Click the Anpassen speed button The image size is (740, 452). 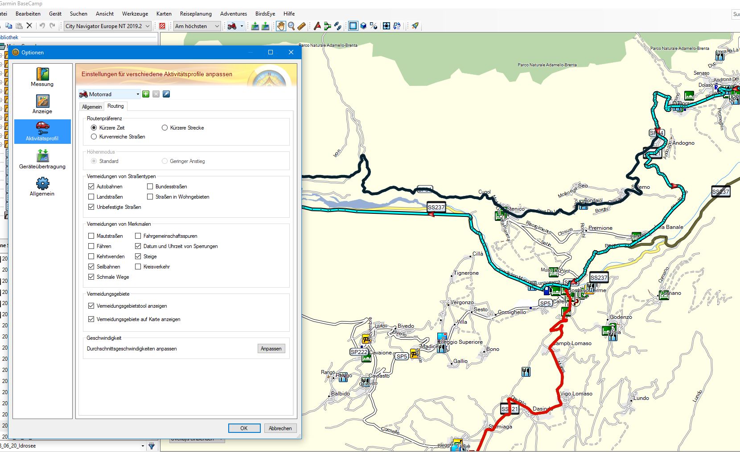click(x=271, y=349)
